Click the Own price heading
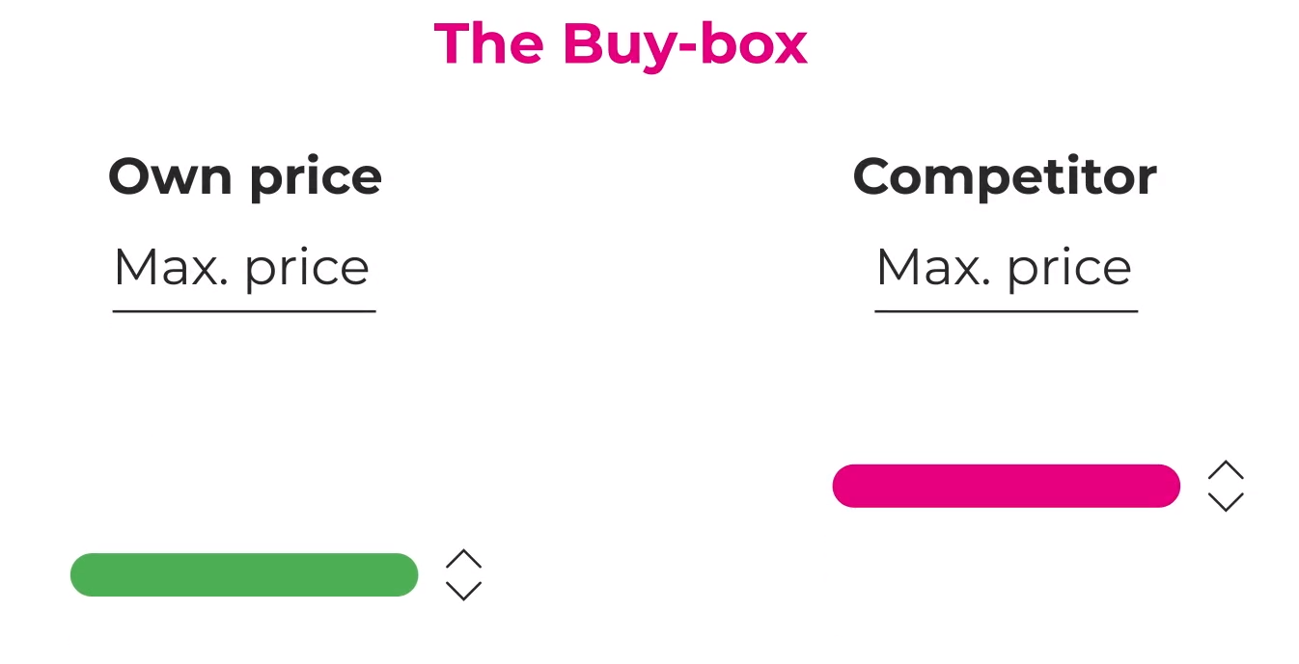This screenshot has height=664, width=1299. pos(245,177)
